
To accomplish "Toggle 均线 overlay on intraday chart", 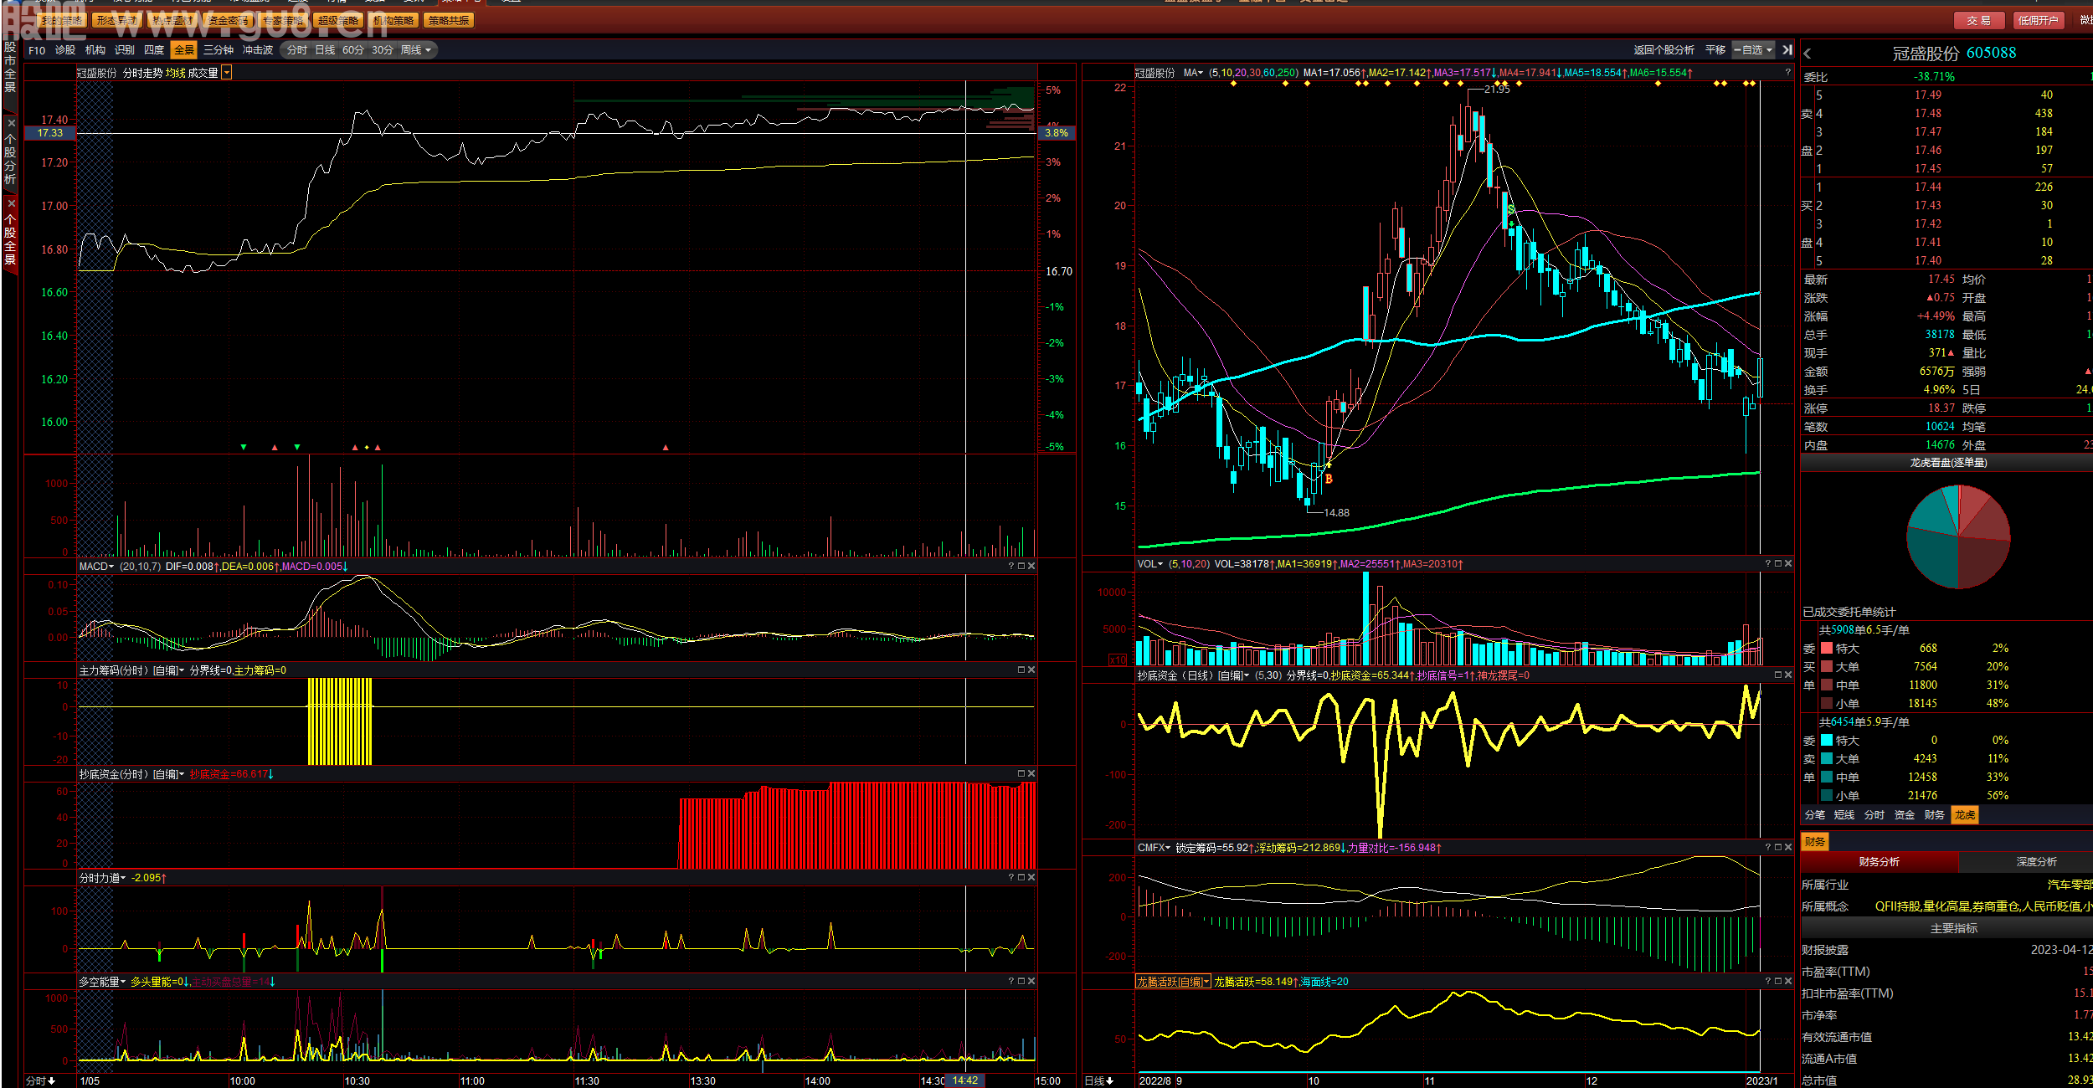I will point(175,73).
